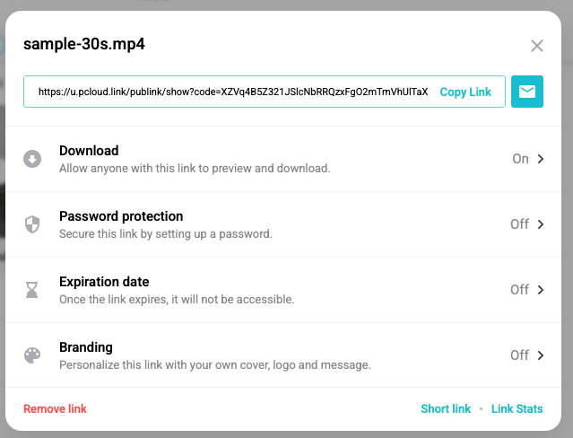Click the Download arrow circle icon
This screenshot has width=573, height=438.
coord(32,159)
